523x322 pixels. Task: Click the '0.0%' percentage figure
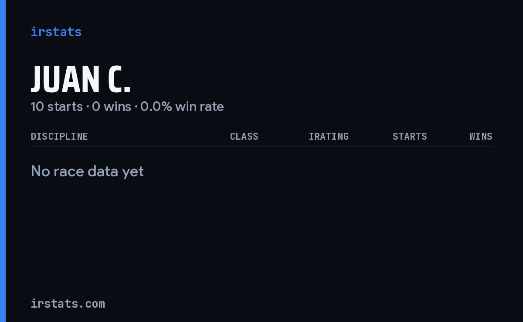pyautogui.click(x=156, y=107)
